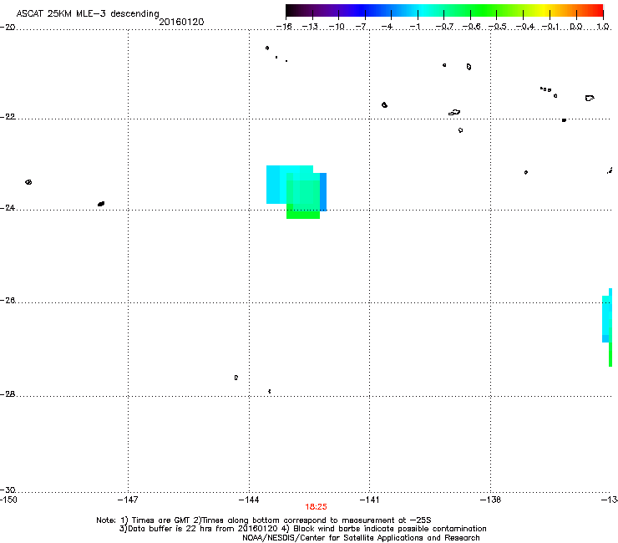Click the "-1" color scale label

click(x=414, y=27)
